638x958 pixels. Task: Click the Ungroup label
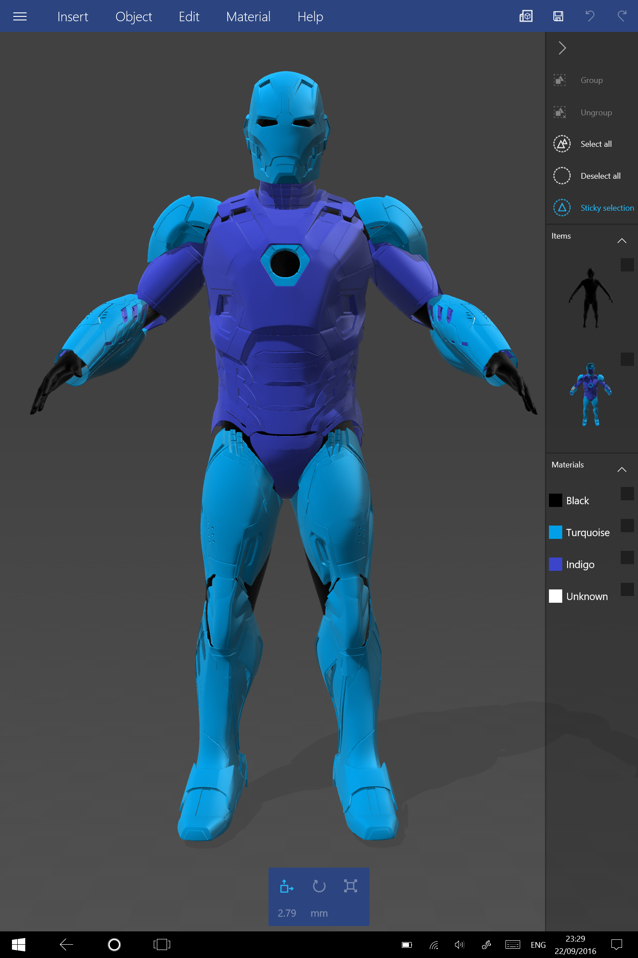596,113
